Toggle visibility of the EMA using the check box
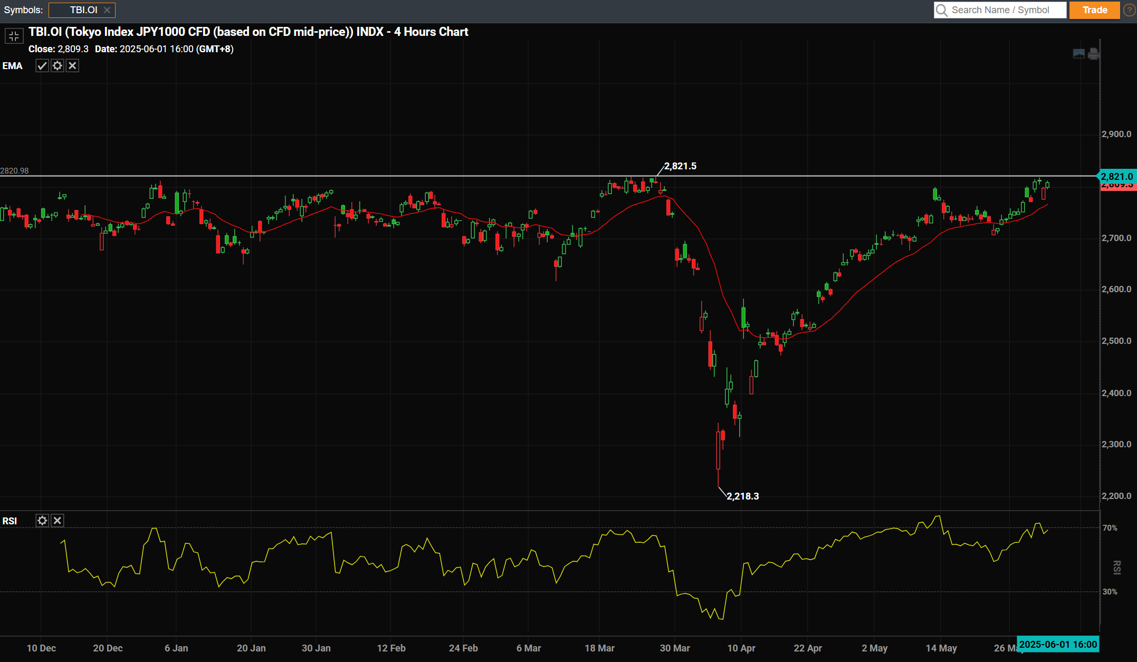The height and width of the screenshot is (662, 1137). click(x=42, y=65)
